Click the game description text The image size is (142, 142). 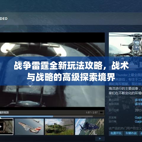pos(125,84)
